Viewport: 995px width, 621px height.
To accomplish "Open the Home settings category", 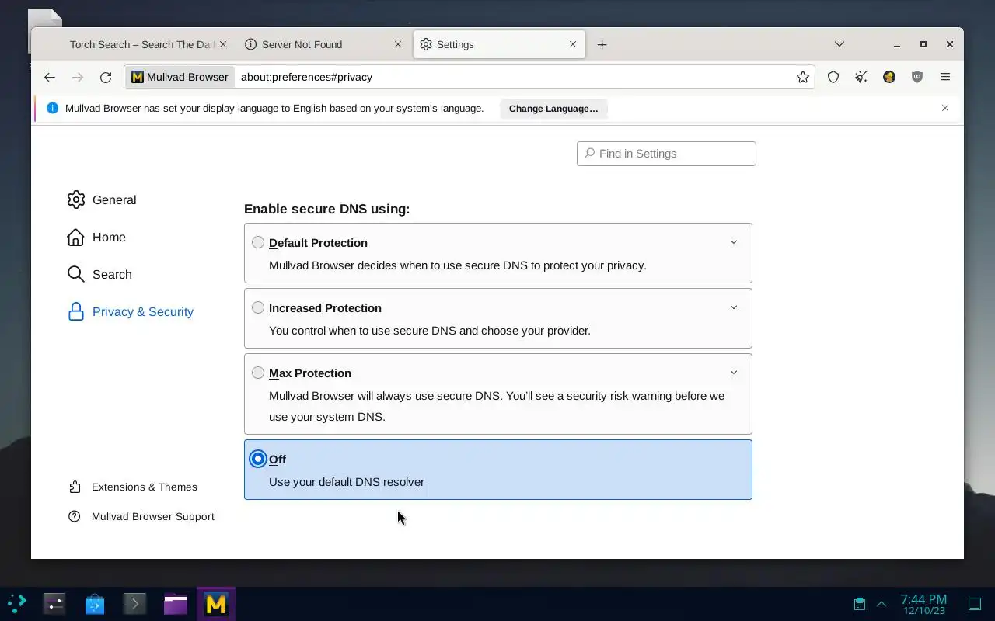I will (x=96, y=237).
